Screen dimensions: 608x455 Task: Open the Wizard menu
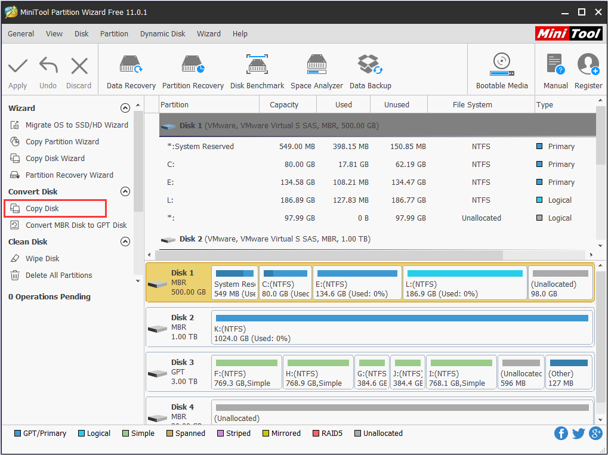pyautogui.click(x=209, y=34)
